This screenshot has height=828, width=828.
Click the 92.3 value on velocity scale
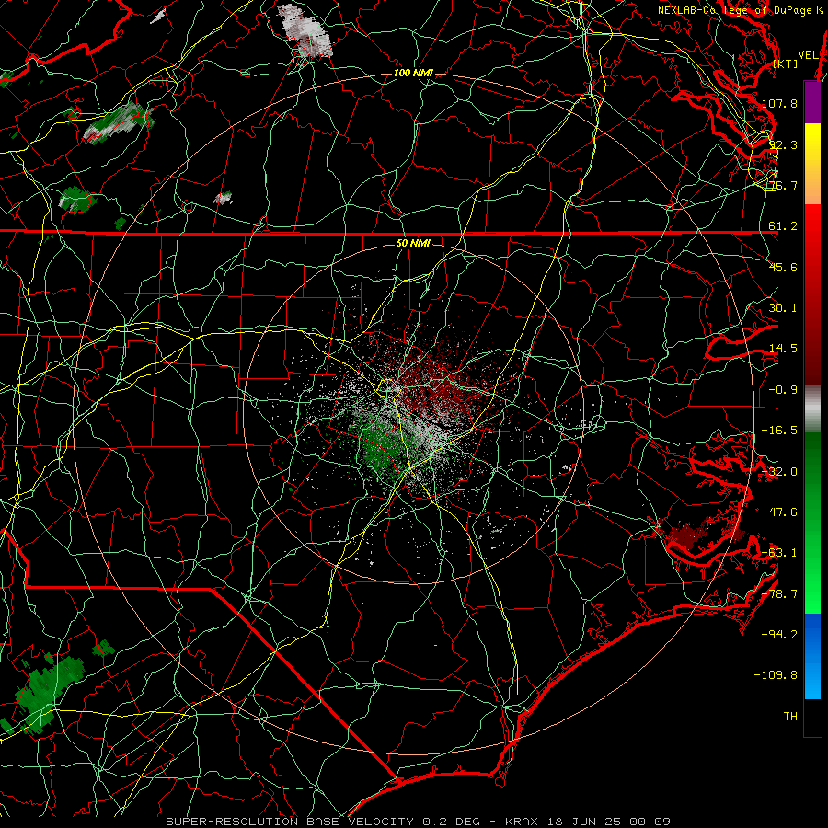[783, 144]
